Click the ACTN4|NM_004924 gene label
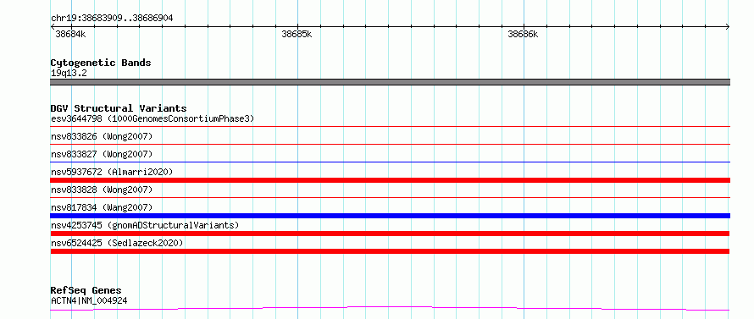Image resolution: width=754 pixels, height=319 pixels. [89, 301]
